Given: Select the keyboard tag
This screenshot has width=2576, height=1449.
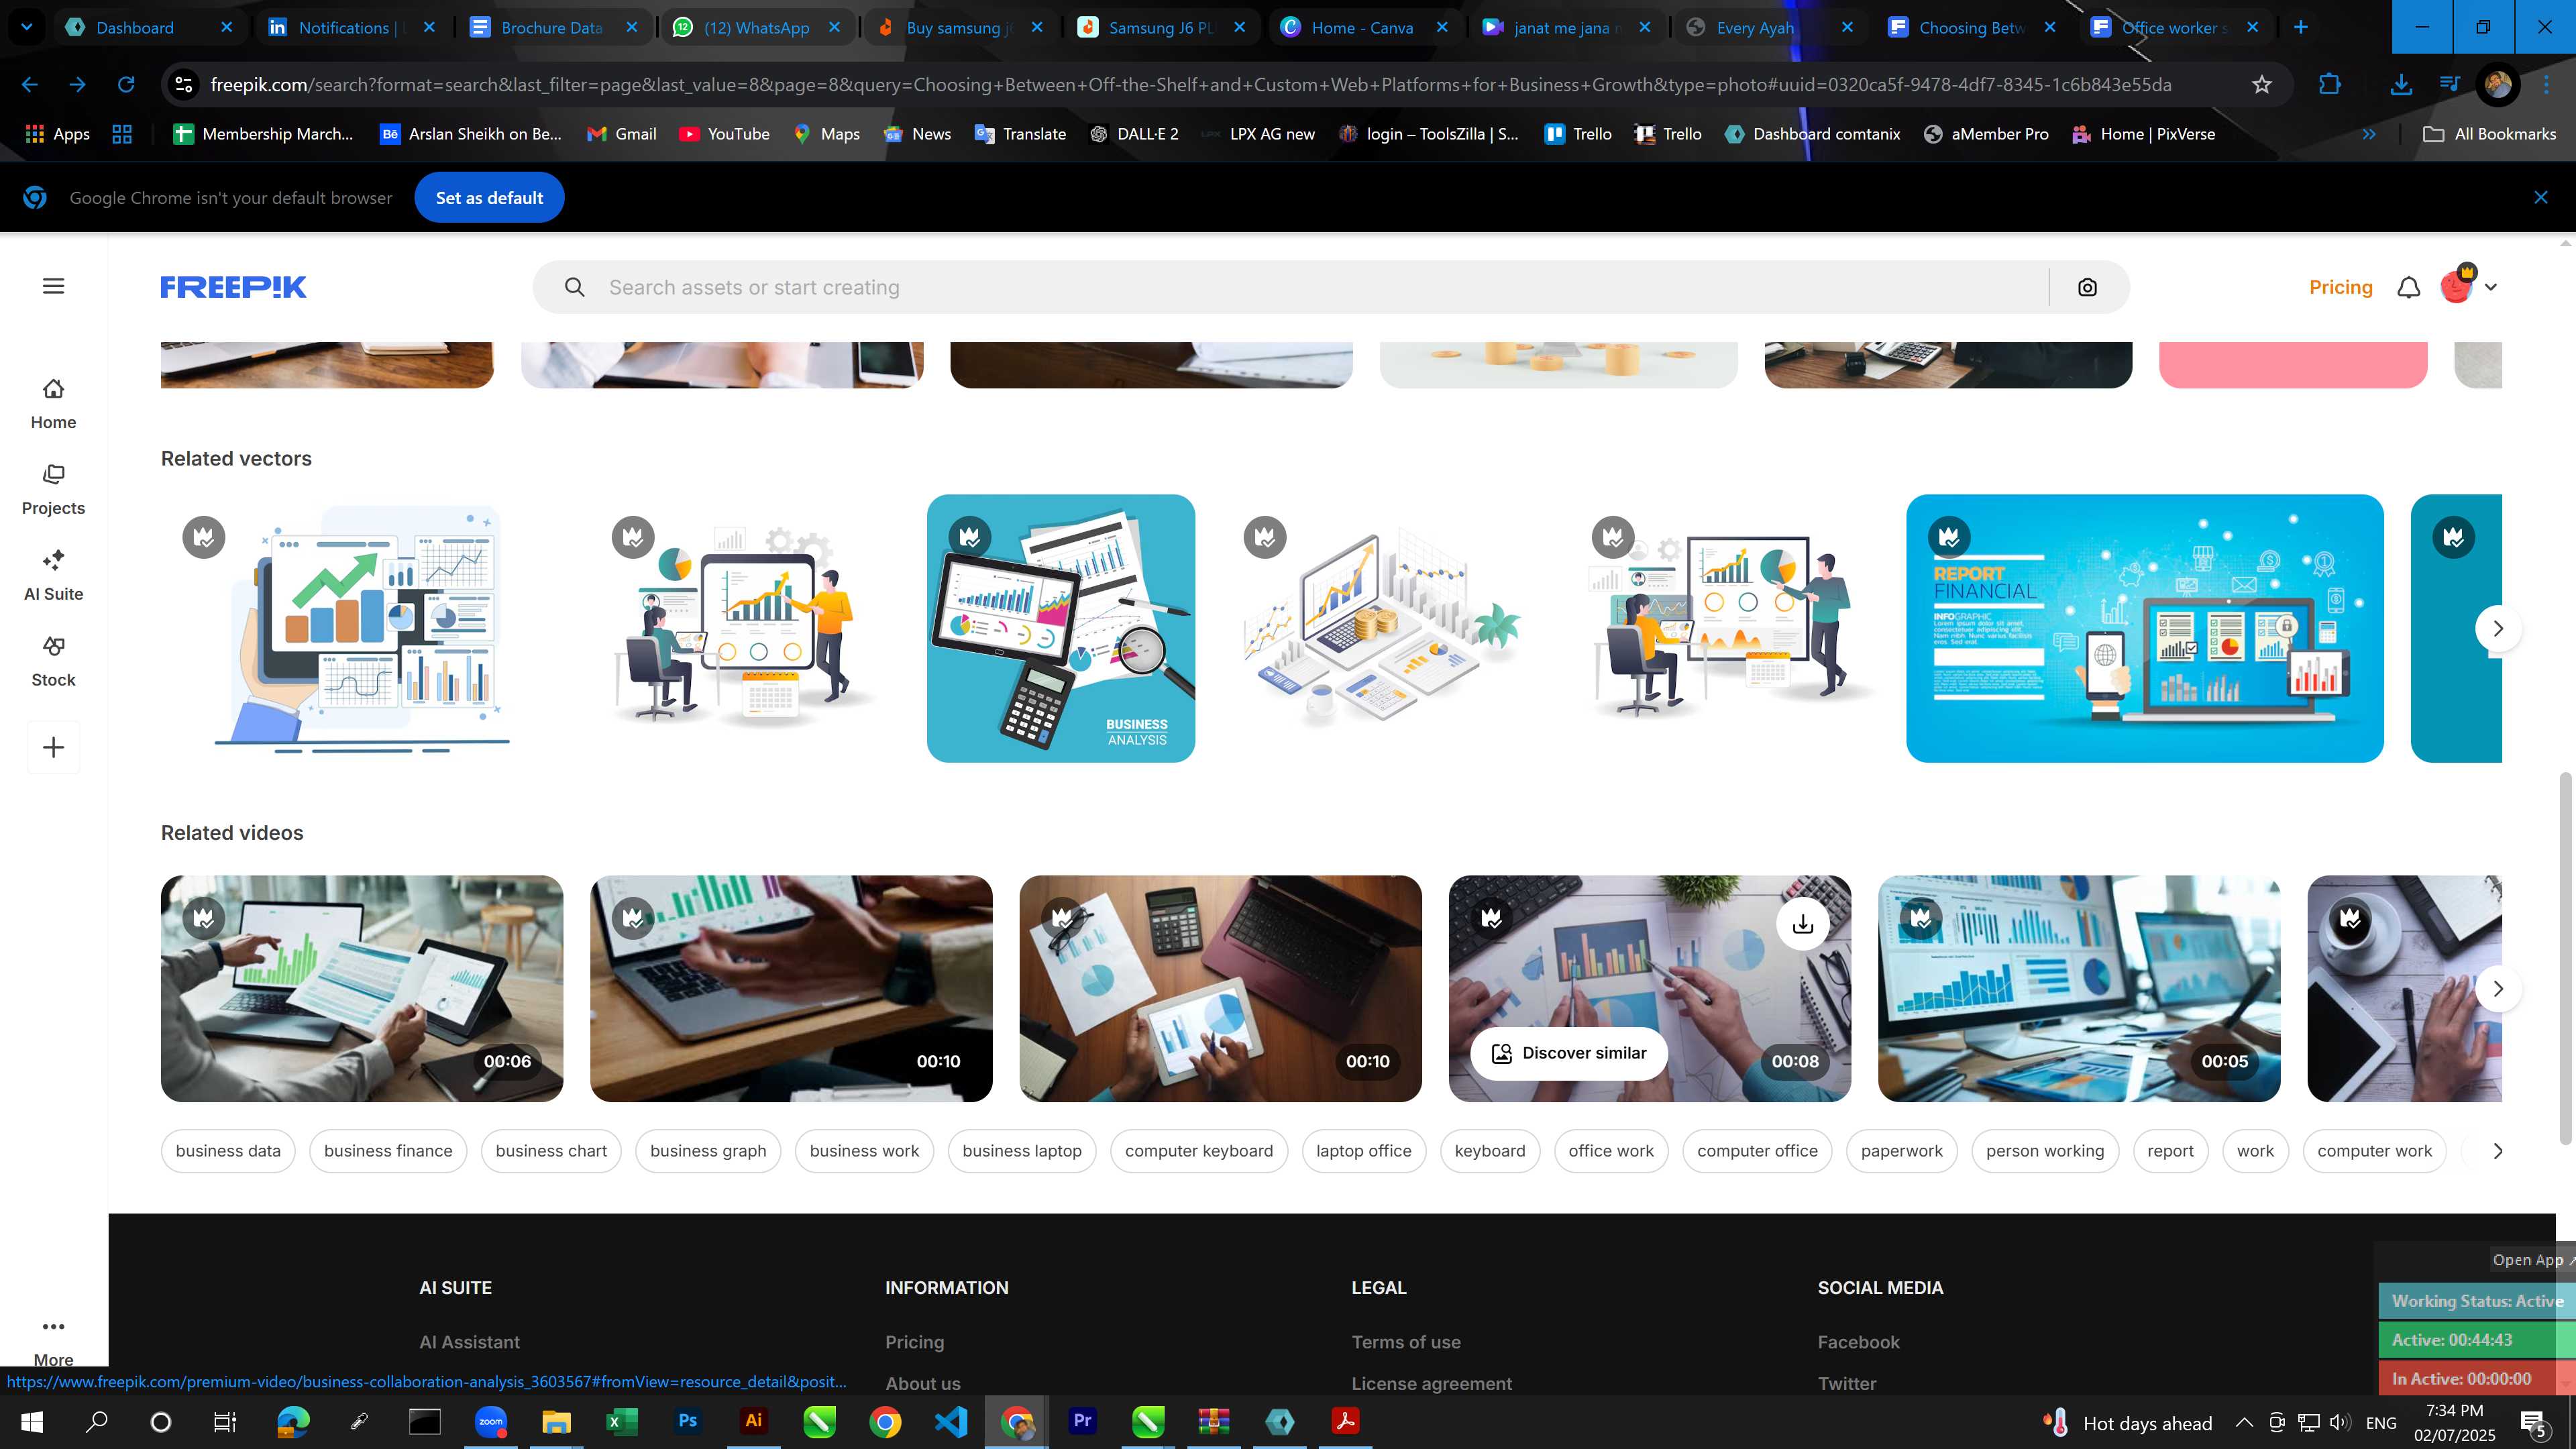Looking at the screenshot, I should 1490,1151.
